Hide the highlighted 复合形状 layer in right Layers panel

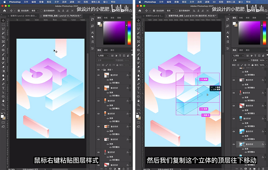tap(233, 144)
